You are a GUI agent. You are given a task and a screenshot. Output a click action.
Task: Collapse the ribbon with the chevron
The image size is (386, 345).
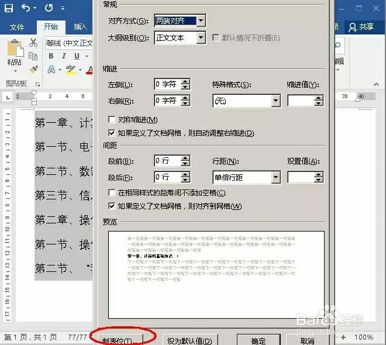coord(376,84)
